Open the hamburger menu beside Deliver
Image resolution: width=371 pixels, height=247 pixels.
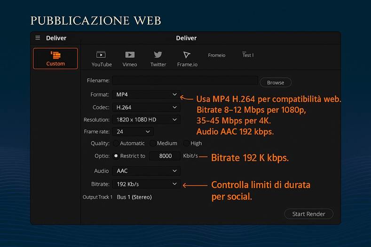click(38, 38)
